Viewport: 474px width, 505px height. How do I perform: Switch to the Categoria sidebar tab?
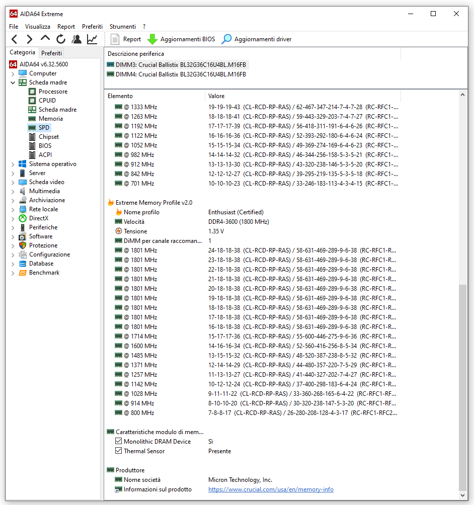coord(22,52)
